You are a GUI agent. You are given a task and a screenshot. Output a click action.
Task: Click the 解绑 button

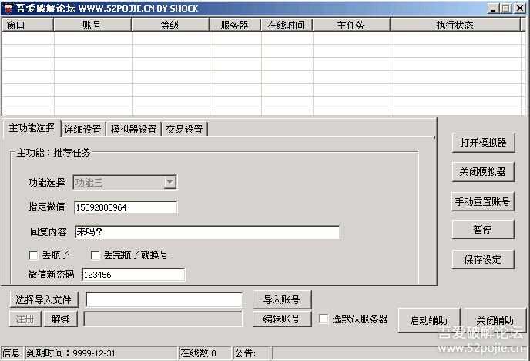click(x=61, y=319)
